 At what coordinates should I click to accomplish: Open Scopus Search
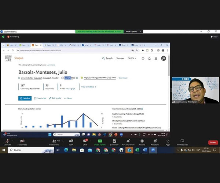pyautogui.click(x=107, y=59)
